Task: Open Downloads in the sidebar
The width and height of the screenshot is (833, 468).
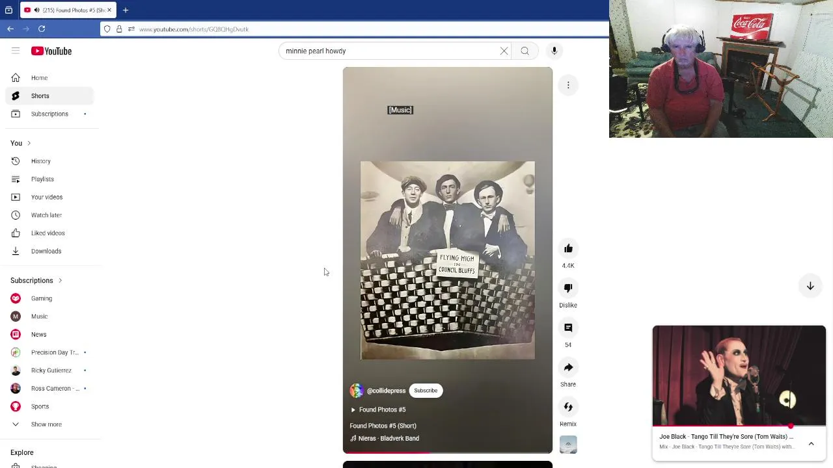Action: coord(49,251)
